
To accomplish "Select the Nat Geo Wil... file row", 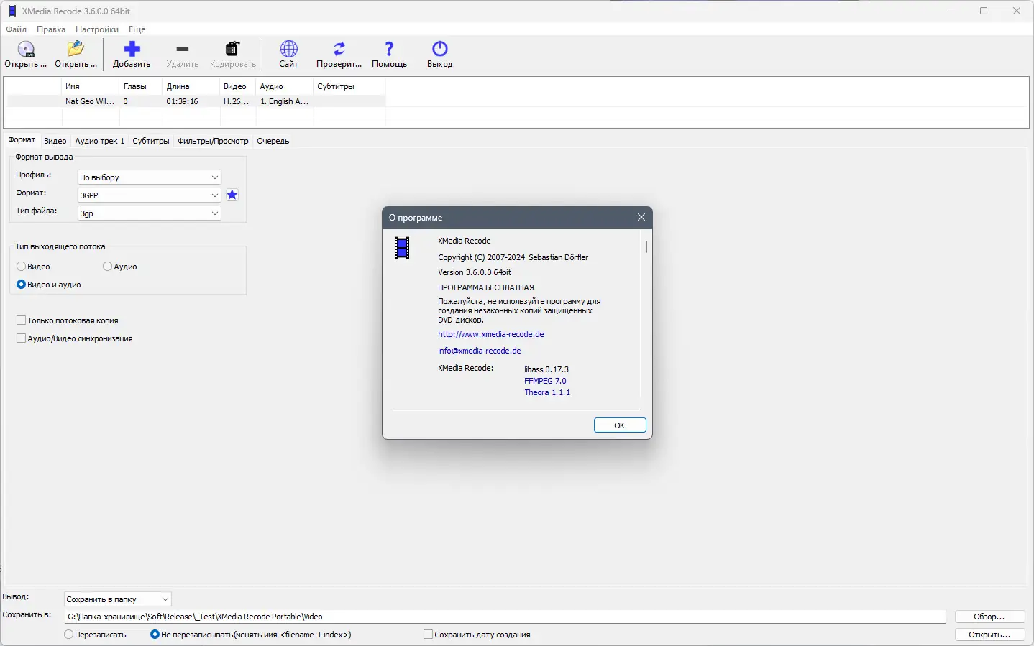I will 196,101.
